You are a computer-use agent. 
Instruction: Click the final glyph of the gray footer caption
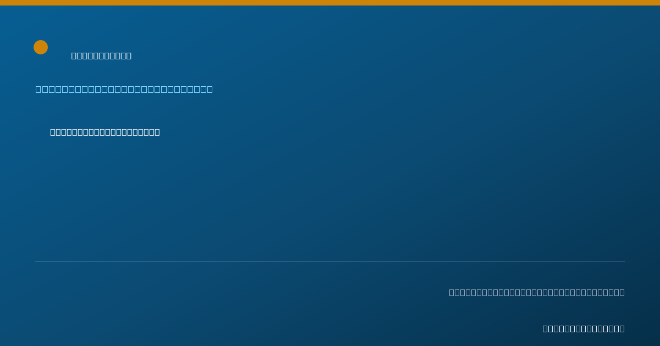pos(622,292)
